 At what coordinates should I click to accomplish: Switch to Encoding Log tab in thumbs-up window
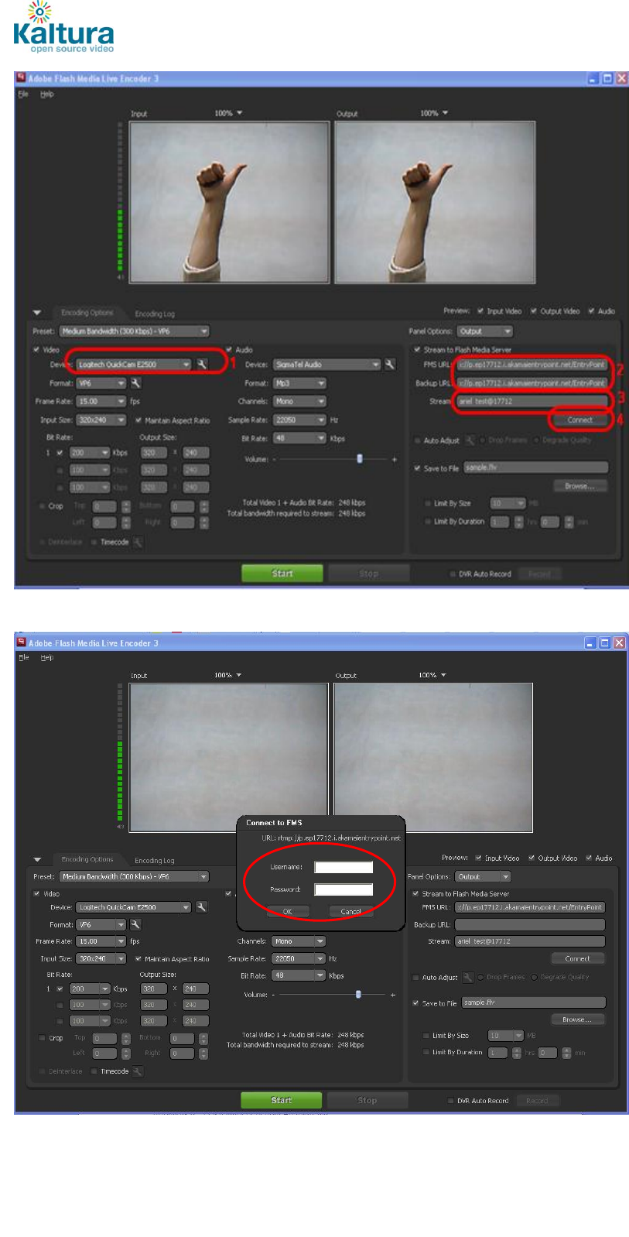pos(155,314)
